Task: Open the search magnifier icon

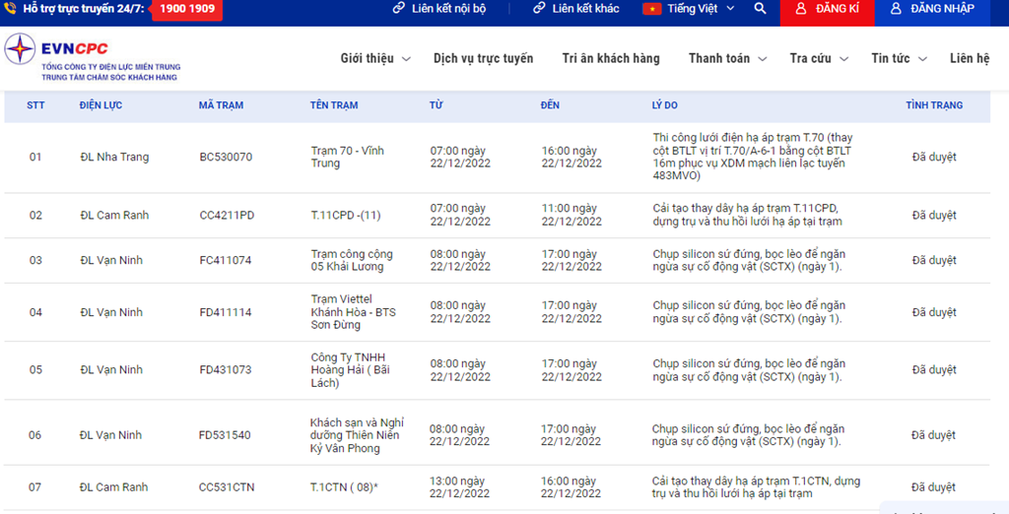Action: point(760,9)
